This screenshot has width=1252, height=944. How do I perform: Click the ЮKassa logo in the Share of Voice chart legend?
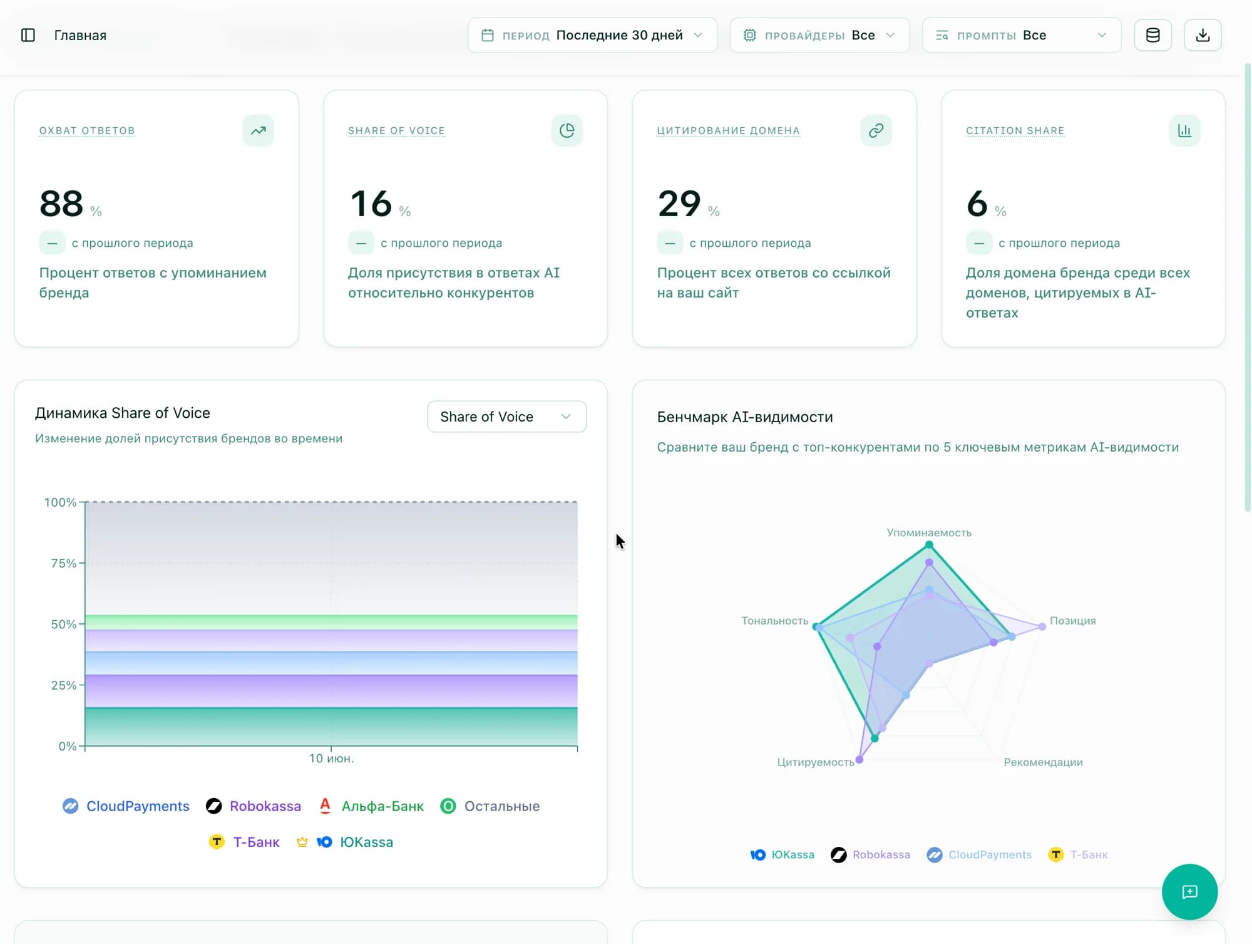(324, 842)
